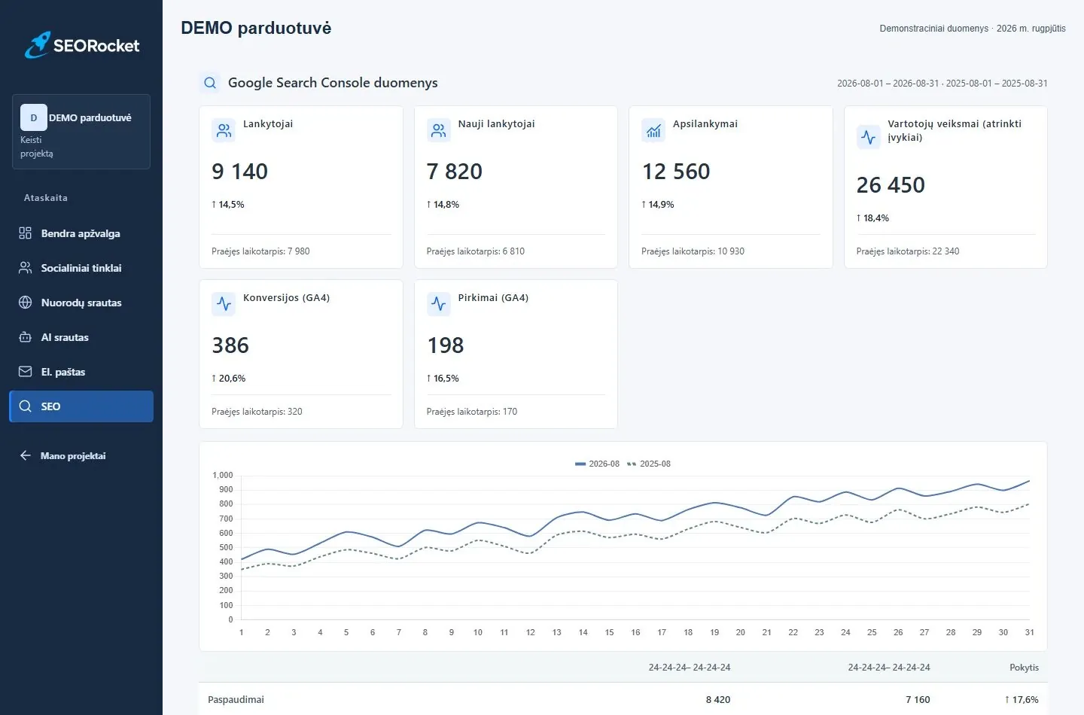
Task: Select the SEO menu item
Action: point(81,406)
